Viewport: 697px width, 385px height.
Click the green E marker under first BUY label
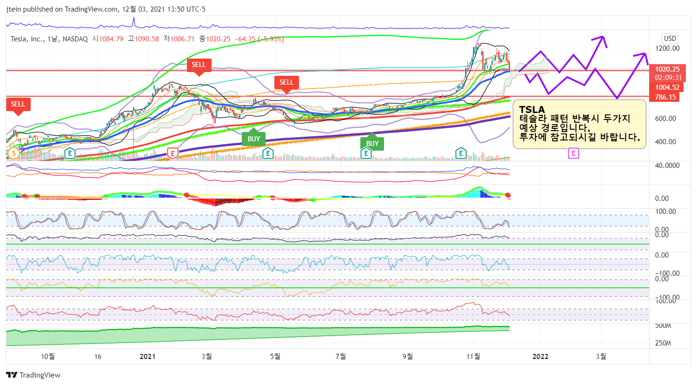267,153
